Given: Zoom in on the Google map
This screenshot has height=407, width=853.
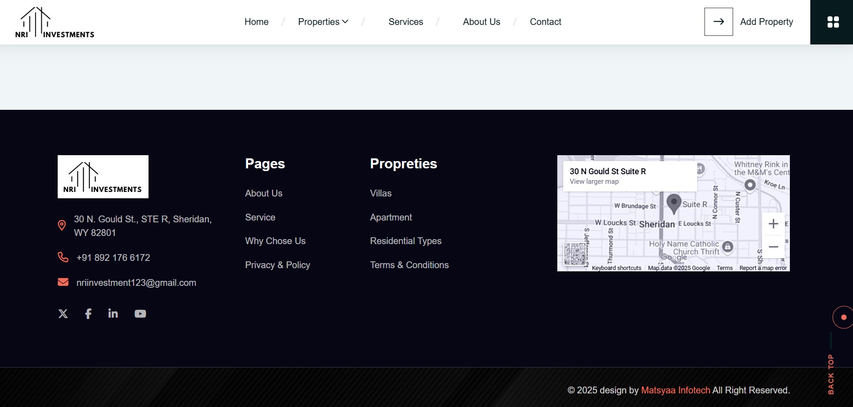Looking at the screenshot, I should [773, 224].
